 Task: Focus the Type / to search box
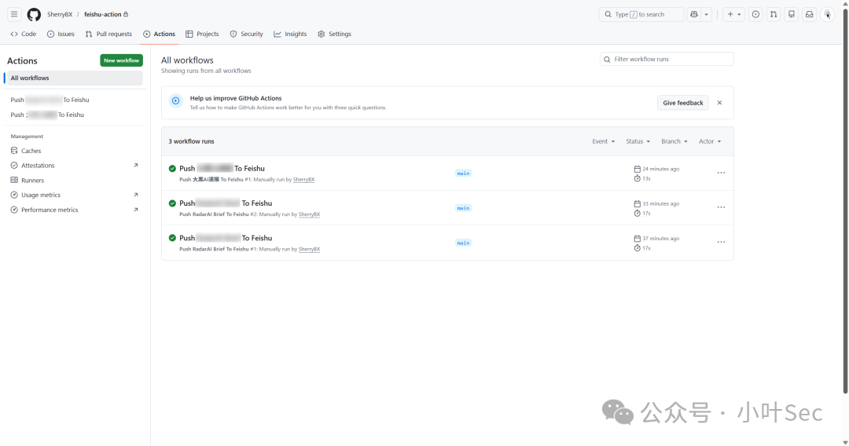pyautogui.click(x=641, y=15)
